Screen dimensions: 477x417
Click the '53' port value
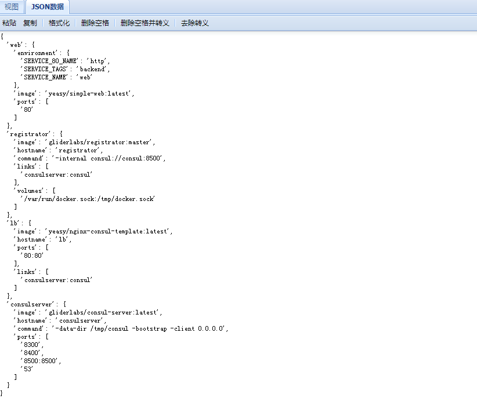pos(27,369)
